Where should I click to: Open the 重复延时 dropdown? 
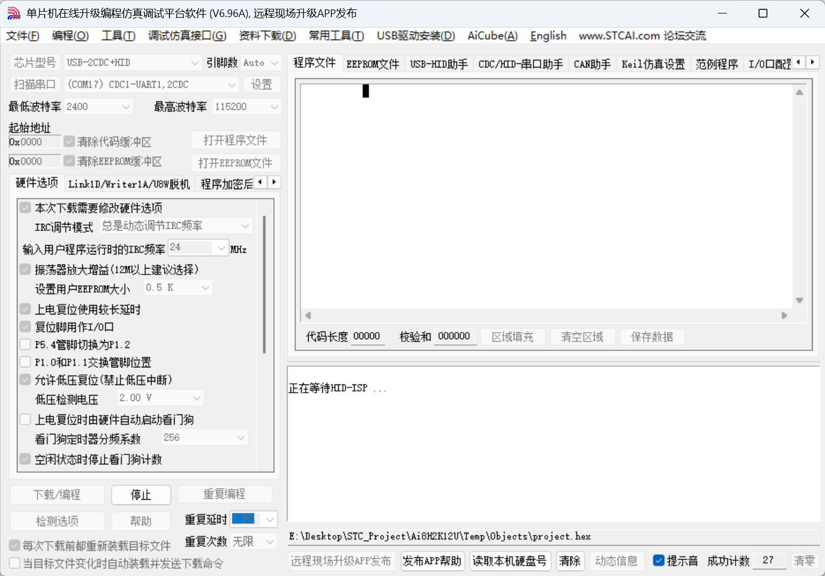click(270, 520)
